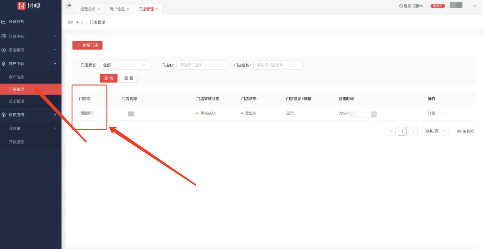The image size is (483, 249).
Task: Click the 返回旧版本 link
Action: tap(411, 6)
